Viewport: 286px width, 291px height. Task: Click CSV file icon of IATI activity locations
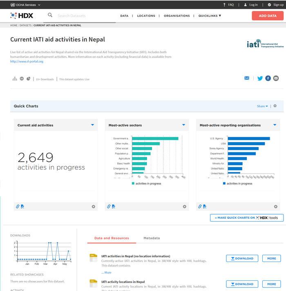[94, 283]
